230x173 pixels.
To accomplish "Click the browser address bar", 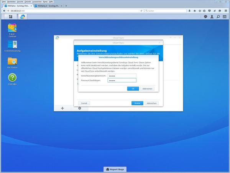I will tap(74, 11).
